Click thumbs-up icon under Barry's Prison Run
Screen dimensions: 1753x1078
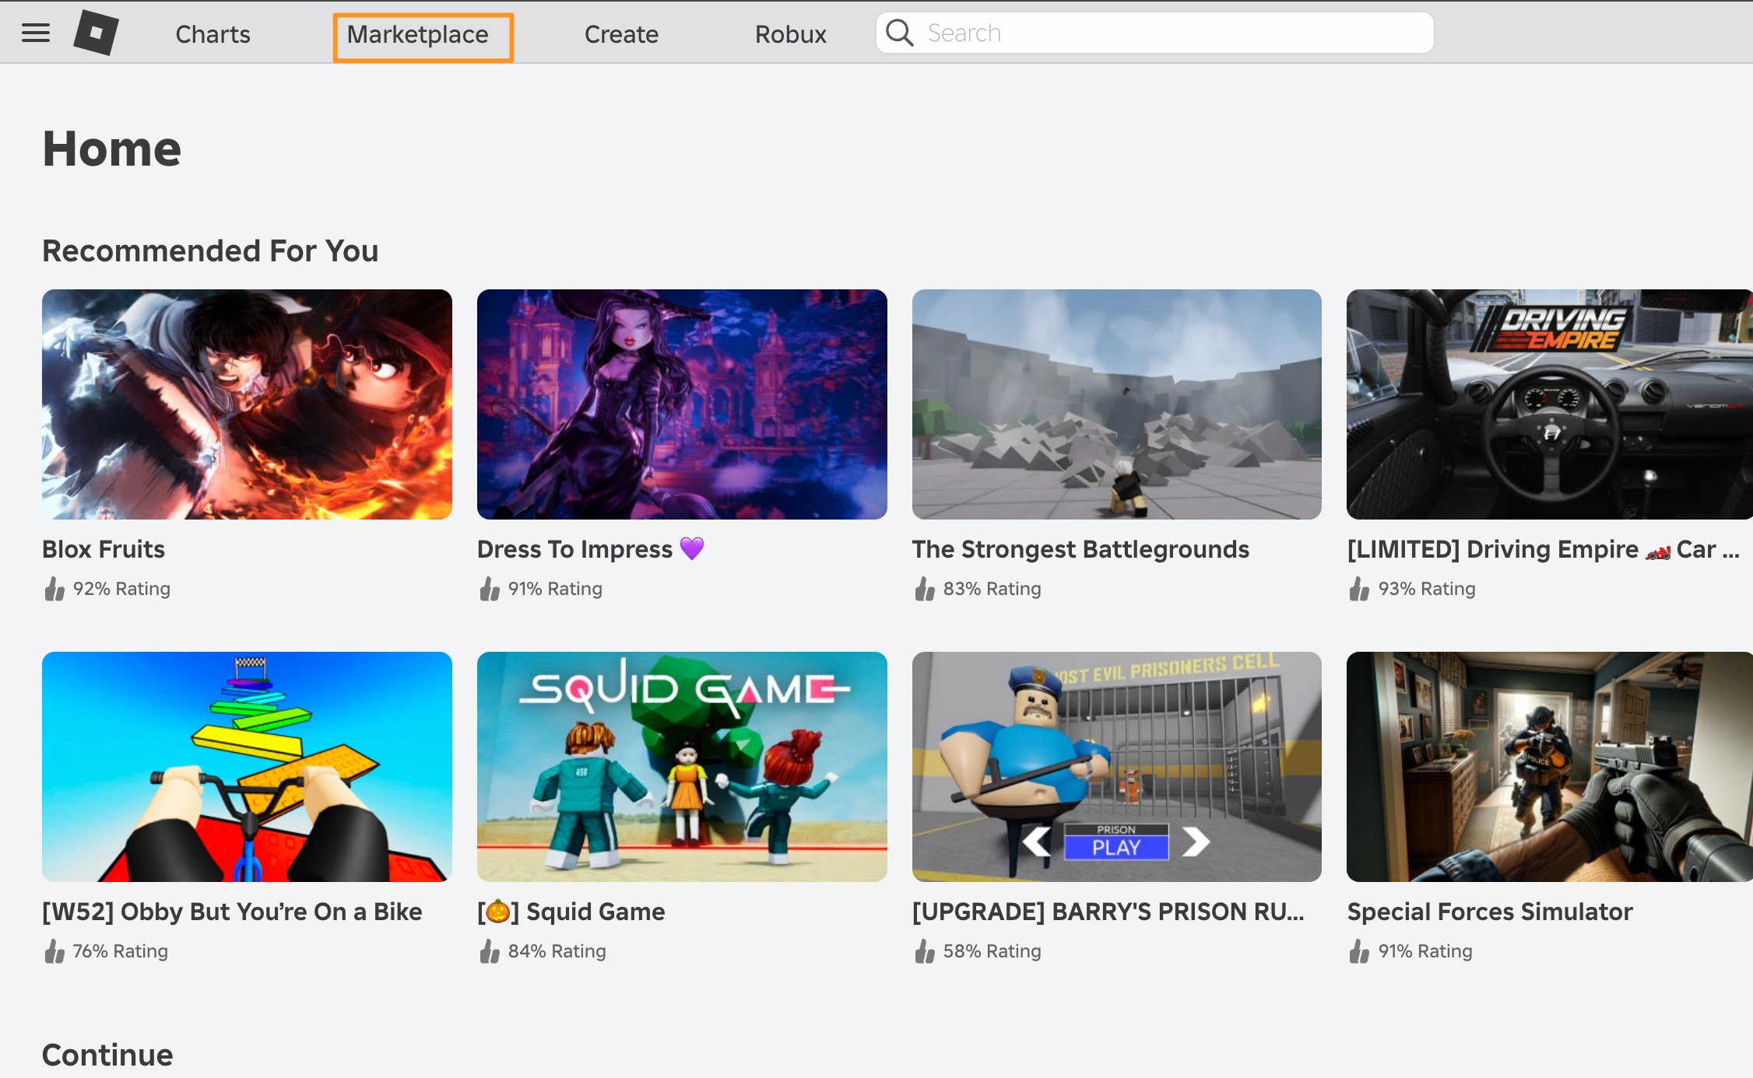coord(925,951)
